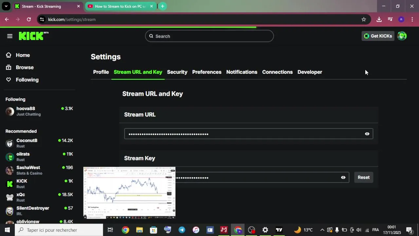Open KICK recommended channel
The height and width of the screenshot is (236, 419).
39,184
